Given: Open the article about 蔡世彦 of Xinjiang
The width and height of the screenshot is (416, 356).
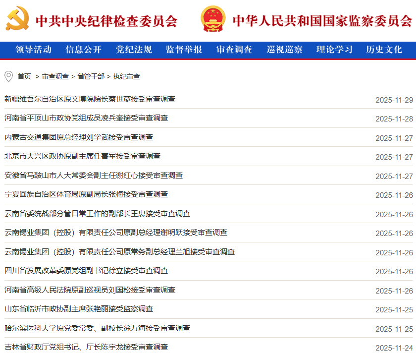Looking at the screenshot, I should click(90, 99).
